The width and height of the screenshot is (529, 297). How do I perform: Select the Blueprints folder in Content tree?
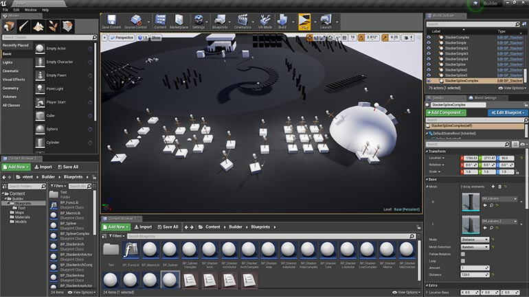tap(25, 203)
